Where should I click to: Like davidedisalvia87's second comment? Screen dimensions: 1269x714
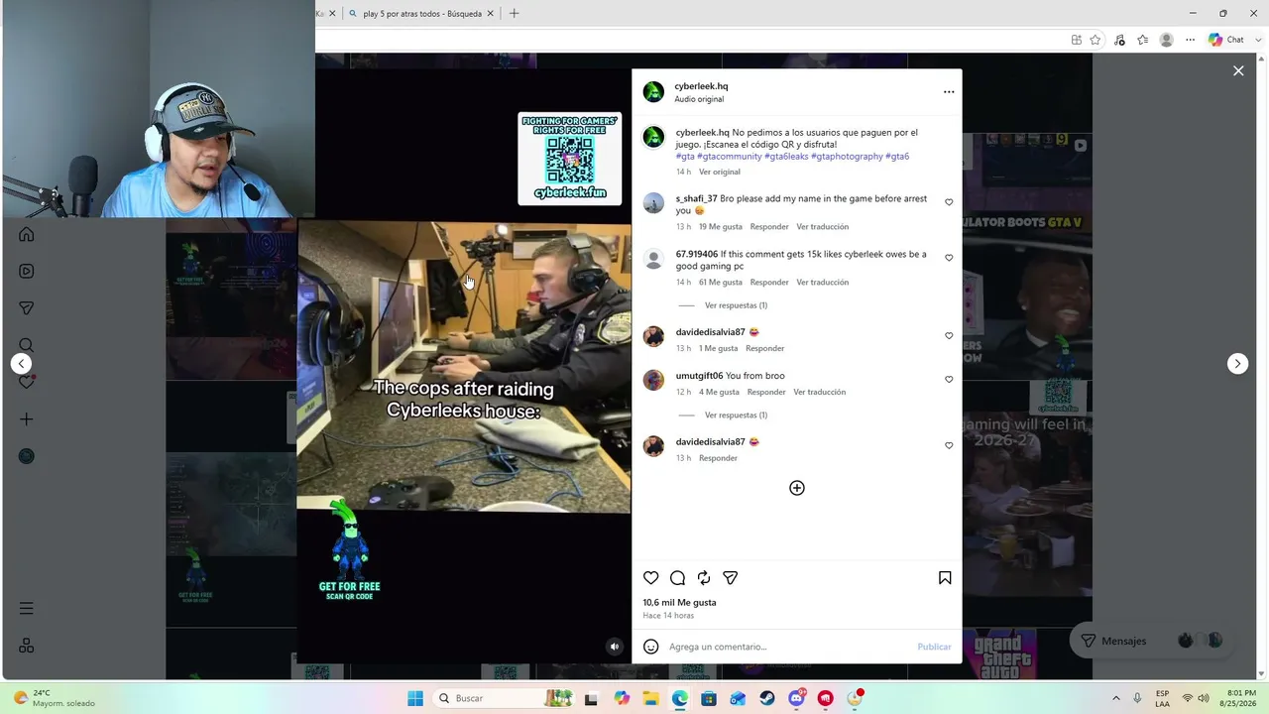point(949,446)
